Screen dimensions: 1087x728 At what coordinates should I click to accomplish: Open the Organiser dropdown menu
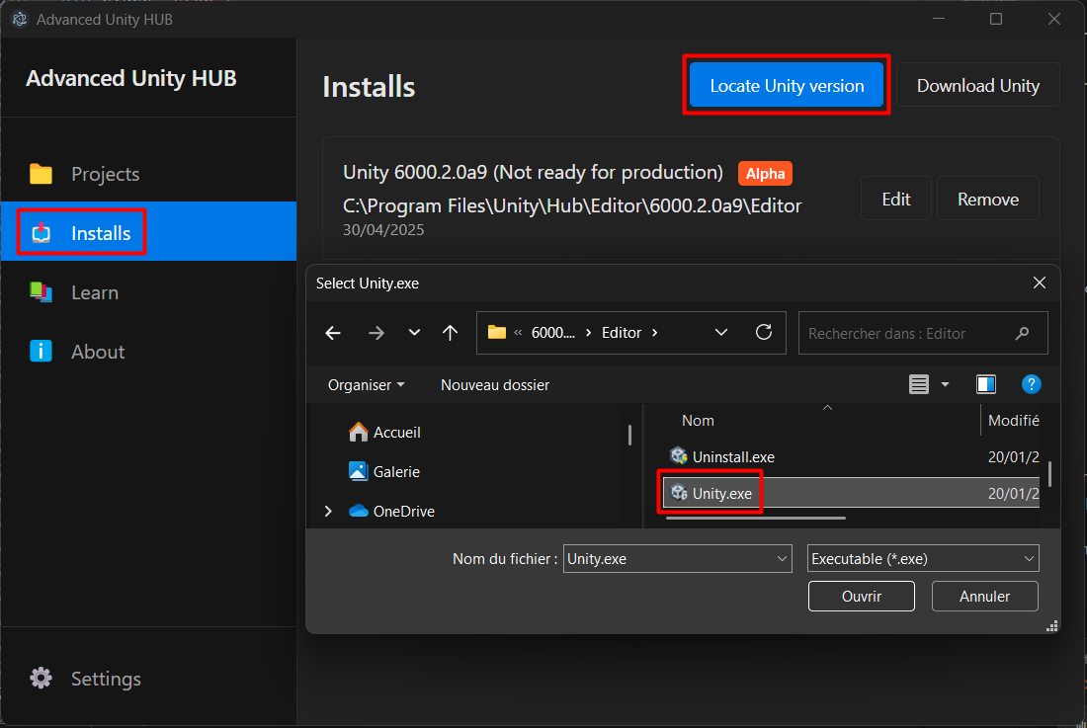tap(366, 385)
